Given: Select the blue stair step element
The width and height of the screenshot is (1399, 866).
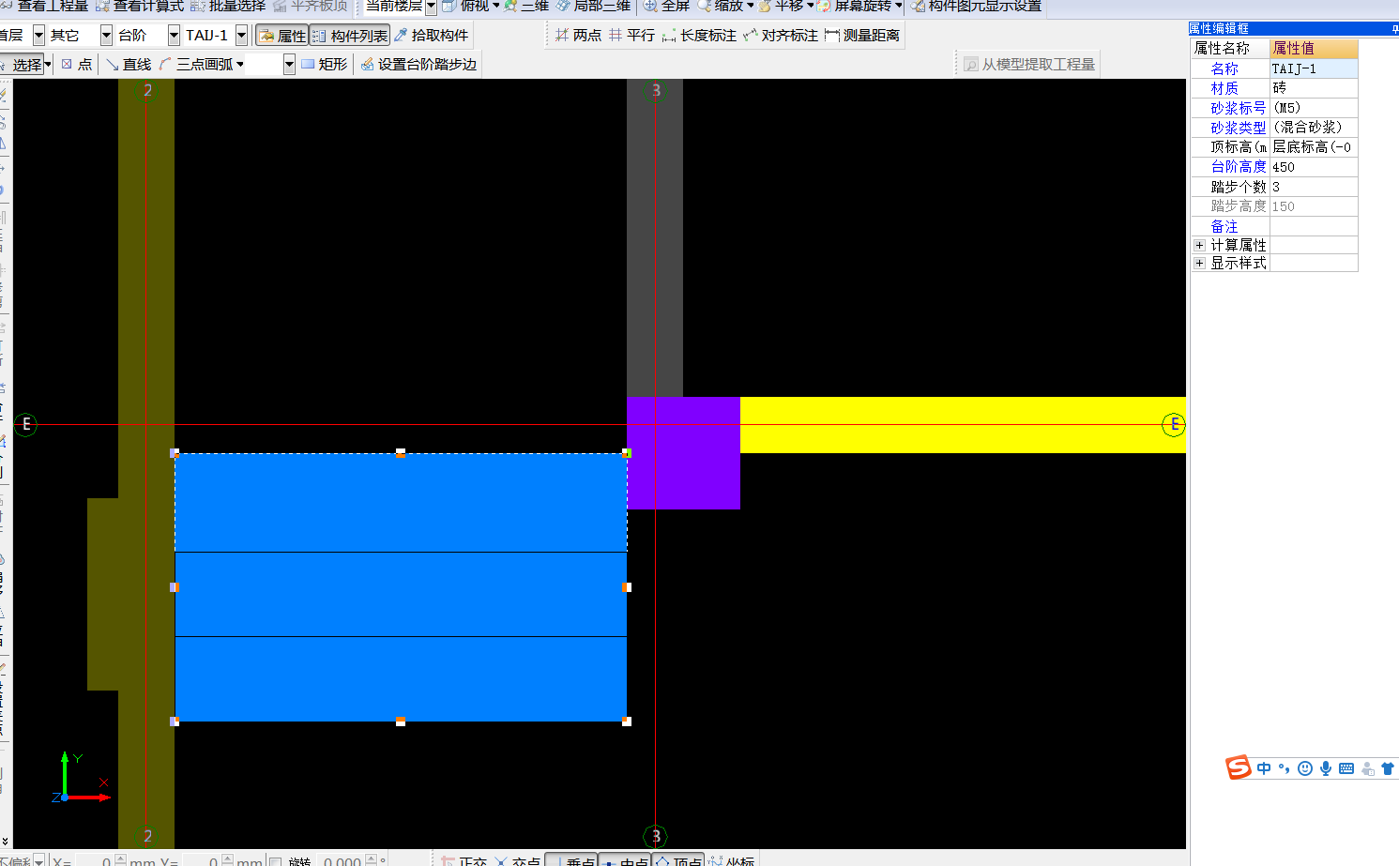Looking at the screenshot, I should [401, 587].
